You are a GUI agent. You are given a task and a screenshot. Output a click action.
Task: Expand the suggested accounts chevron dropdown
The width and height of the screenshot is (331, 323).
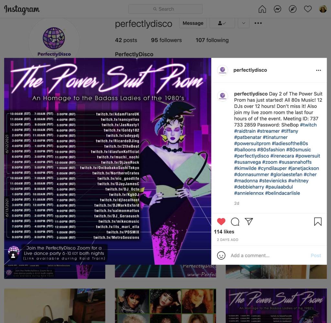click(x=244, y=23)
